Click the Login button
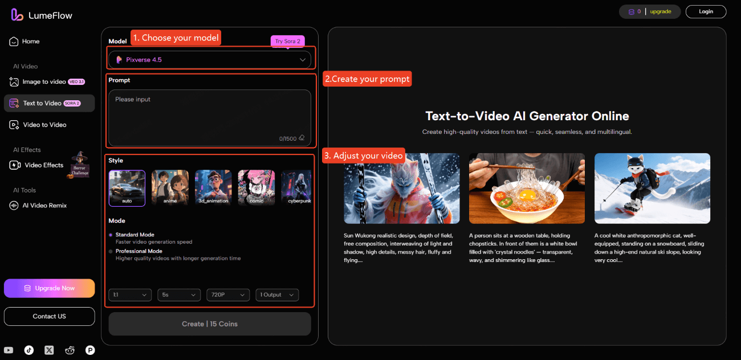This screenshot has height=360, width=741. (706, 11)
